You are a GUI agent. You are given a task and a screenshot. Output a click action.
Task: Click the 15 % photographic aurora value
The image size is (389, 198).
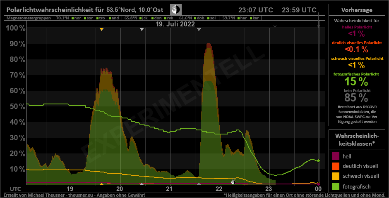(356, 82)
